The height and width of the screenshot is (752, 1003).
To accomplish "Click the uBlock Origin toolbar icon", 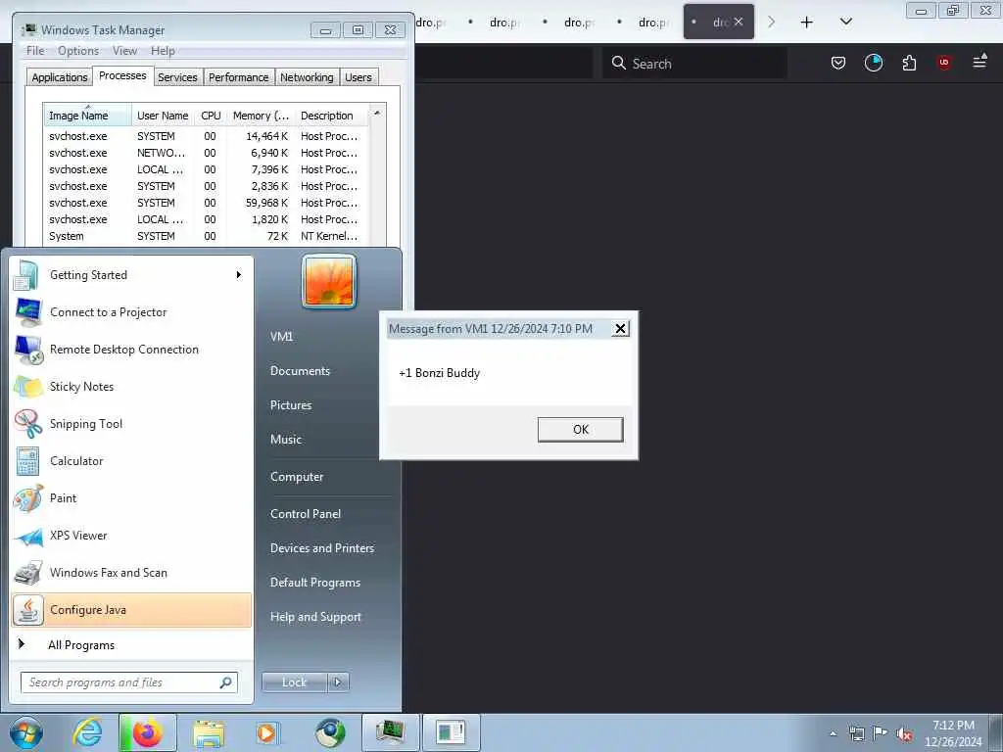I will pos(944,63).
